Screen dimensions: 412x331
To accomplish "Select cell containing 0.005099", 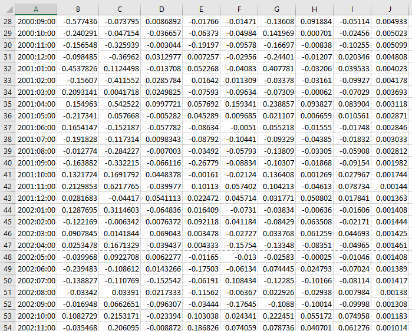I will pos(390,45).
